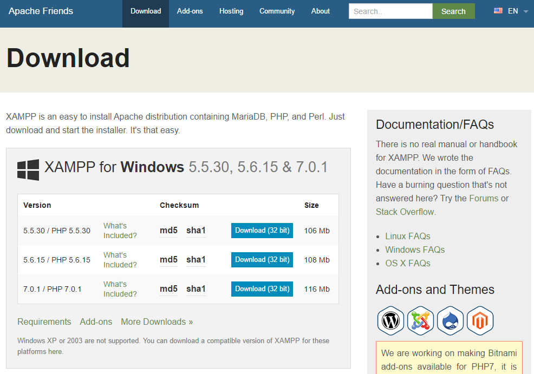
Task: Open What's Included for 5.6.15
Action: tap(120, 260)
